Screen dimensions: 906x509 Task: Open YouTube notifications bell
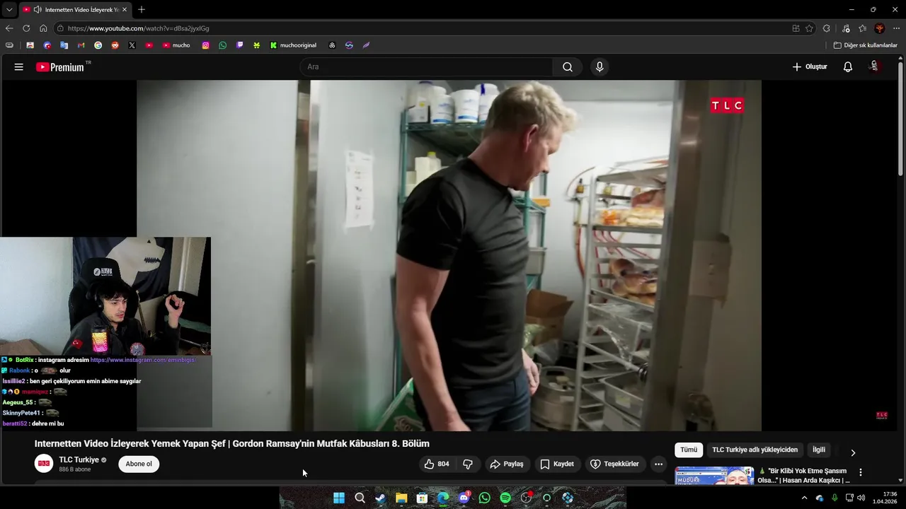tap(848, 66)
